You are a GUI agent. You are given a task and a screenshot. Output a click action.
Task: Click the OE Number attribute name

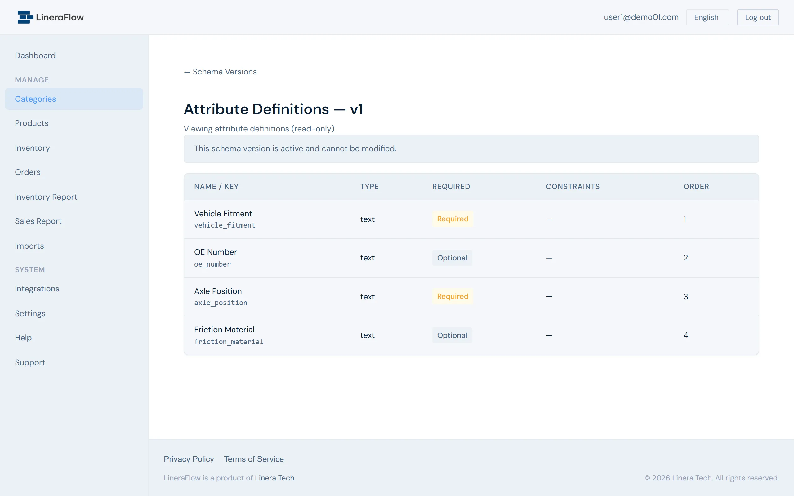click(x=216, y=252)
